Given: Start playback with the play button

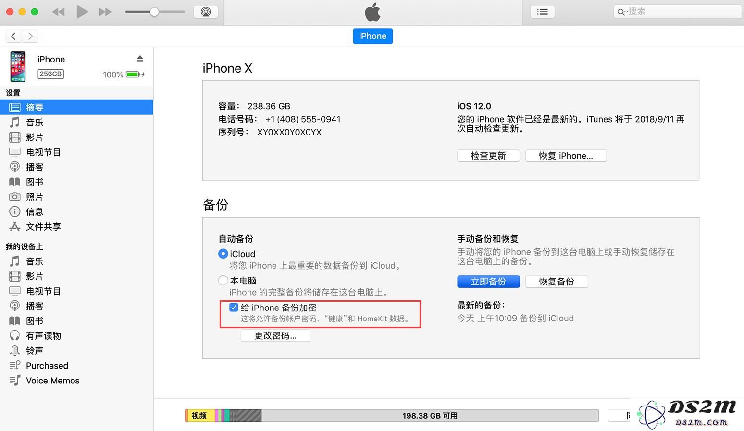Looking at the screenshot, I should pyautogui.click(x=82, y=12).
